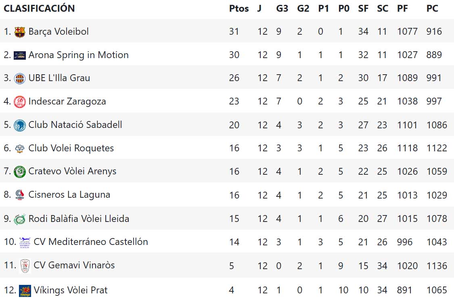Click the Arona Spring in Motion logo
Screen dimensions: 454x299
tap(19, 55)
